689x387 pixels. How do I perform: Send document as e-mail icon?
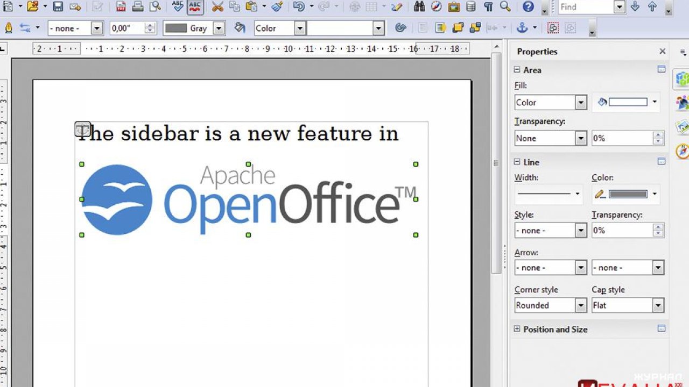(75, 6)
